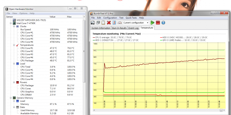The height and width of the screenshot is (115, 231).
Task: Click the Generic Memory RAM icon
Action: coord(14,98)
